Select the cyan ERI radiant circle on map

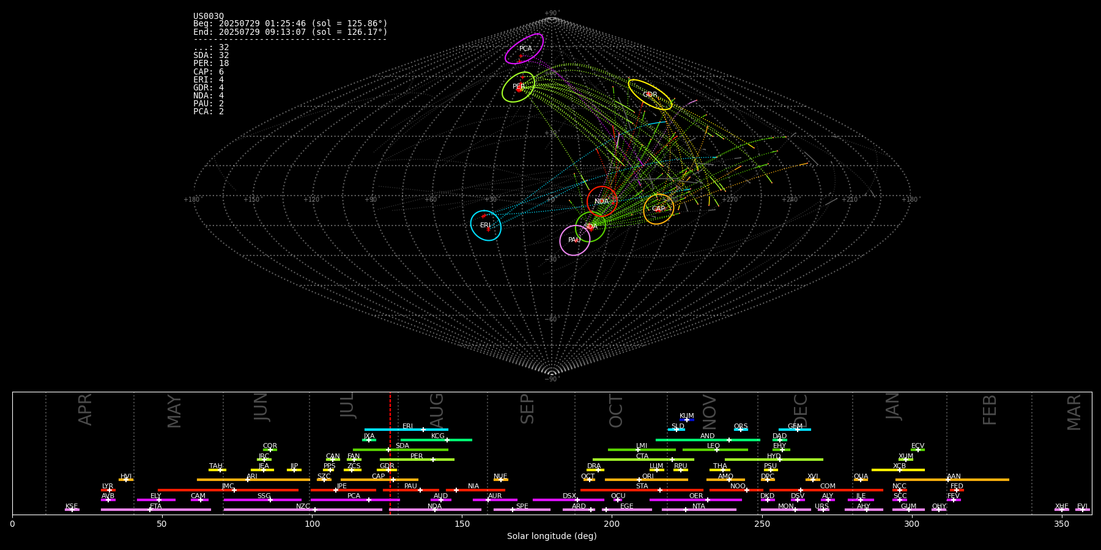(486, 226)
